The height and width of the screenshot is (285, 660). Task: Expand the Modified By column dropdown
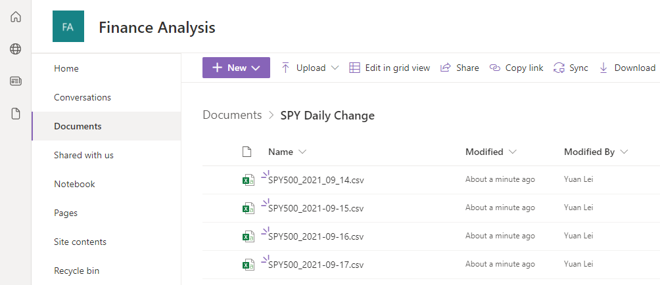coord(624,152)
